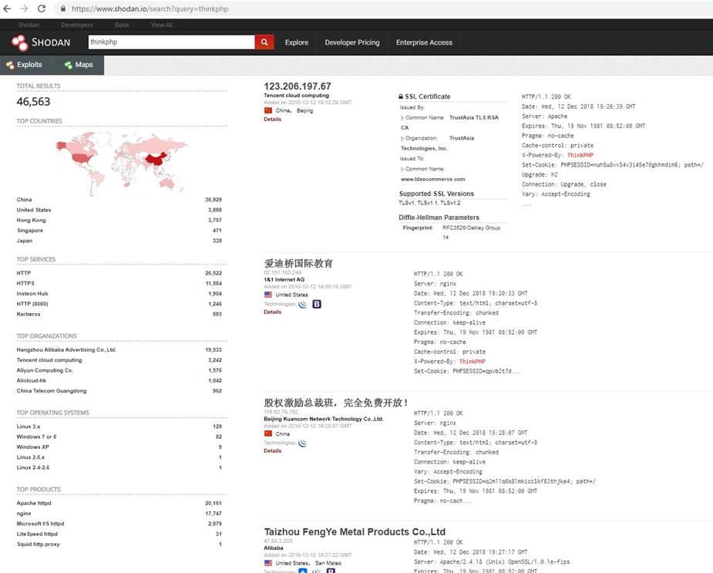Click the jQuery technology icon under 1&1 Internet AG
The width and height of the screenshot is (713, 573).
point(302,304)
